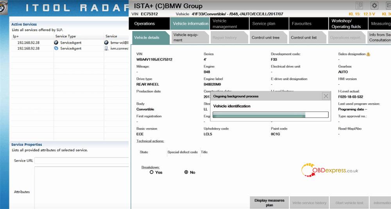Switch to Vehicle management tab
Image resolution: width=391 pixels, height=209 pixels.
(x=229, y=24)
